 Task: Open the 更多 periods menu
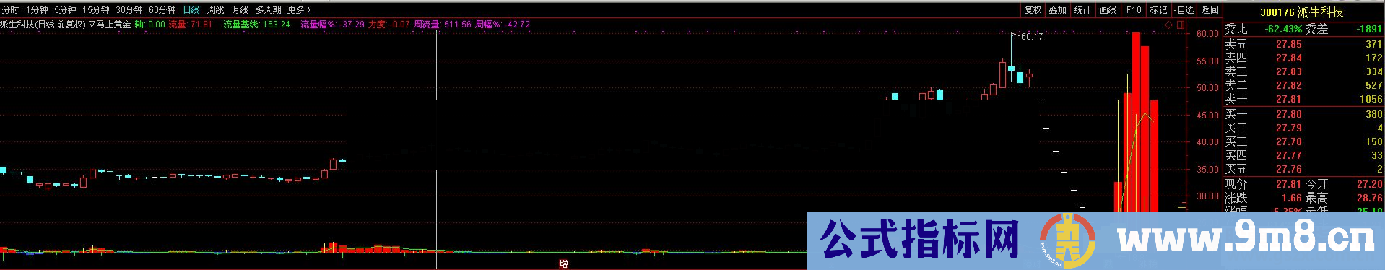pyautogui.click(x=298, y=9)
